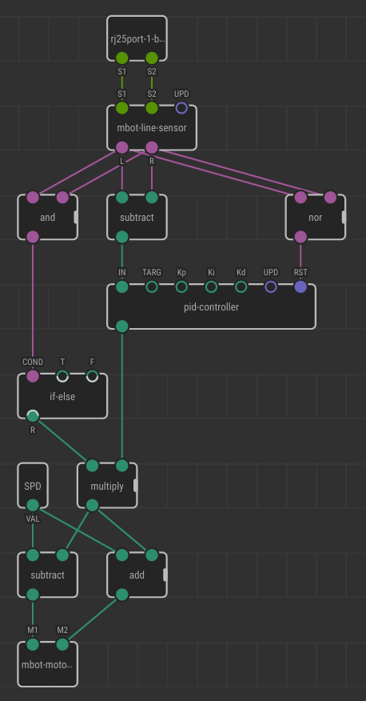Select the pid-controller node
Viewport: 366px width, 701px height.
[x=211, y=306]
